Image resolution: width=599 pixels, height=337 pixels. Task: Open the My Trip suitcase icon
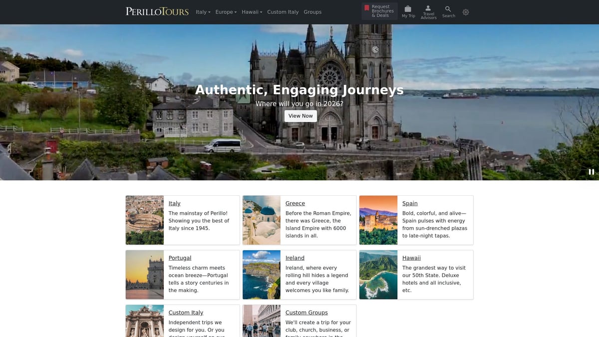[408, 10]
